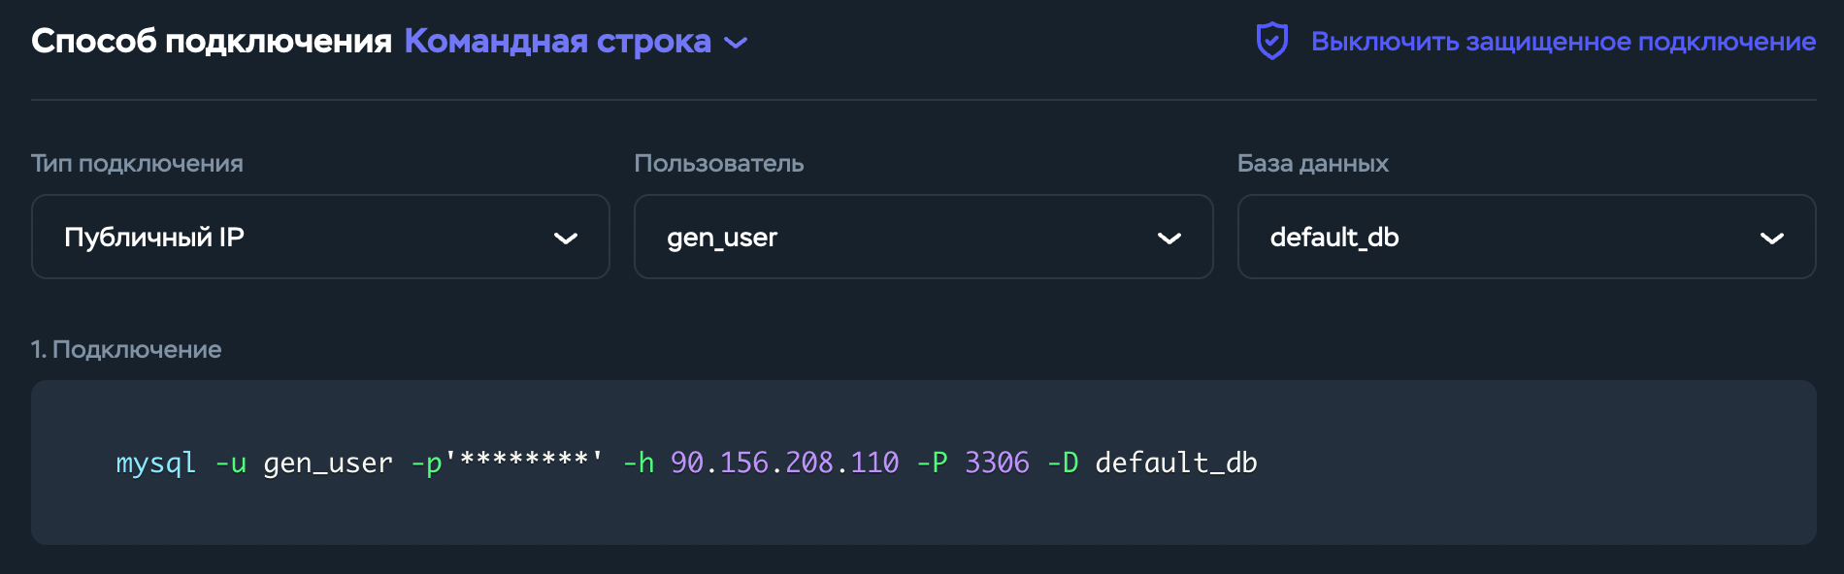
Task: Open the 'gen_user' user dropdown
Action: click(x=923, y=237)
